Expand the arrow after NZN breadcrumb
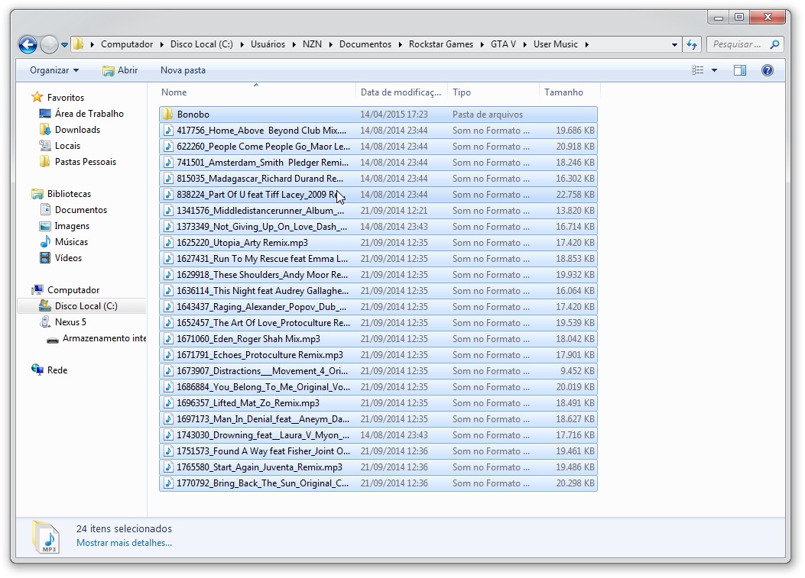 (330, 44)
